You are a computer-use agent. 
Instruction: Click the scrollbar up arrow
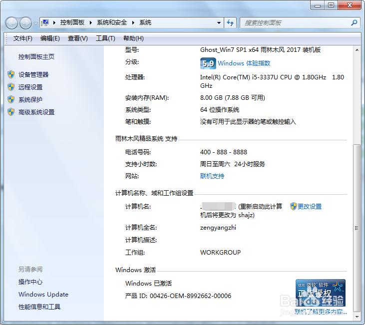(x=357, y=50)
